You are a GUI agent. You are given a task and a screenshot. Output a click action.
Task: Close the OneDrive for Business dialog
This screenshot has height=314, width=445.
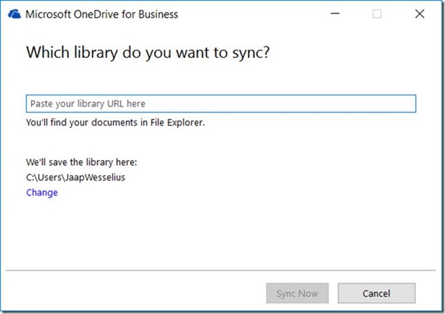[419, 14]
